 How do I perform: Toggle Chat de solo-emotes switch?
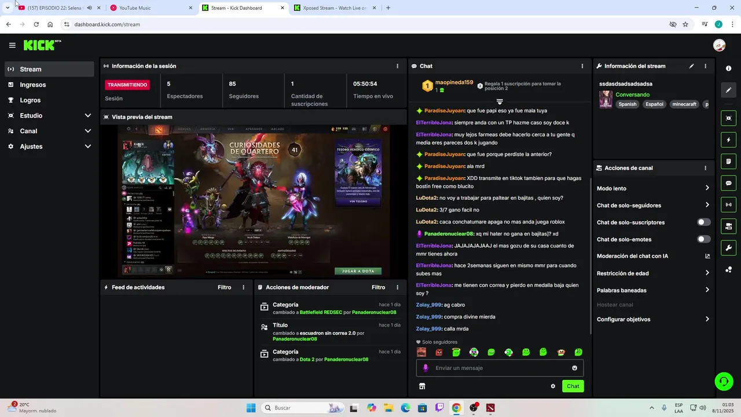pyautogui.click(x=704, y=239)
